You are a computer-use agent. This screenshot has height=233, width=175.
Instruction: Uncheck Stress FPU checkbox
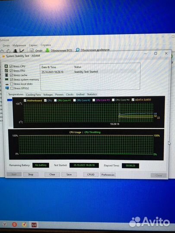point(11,71)
